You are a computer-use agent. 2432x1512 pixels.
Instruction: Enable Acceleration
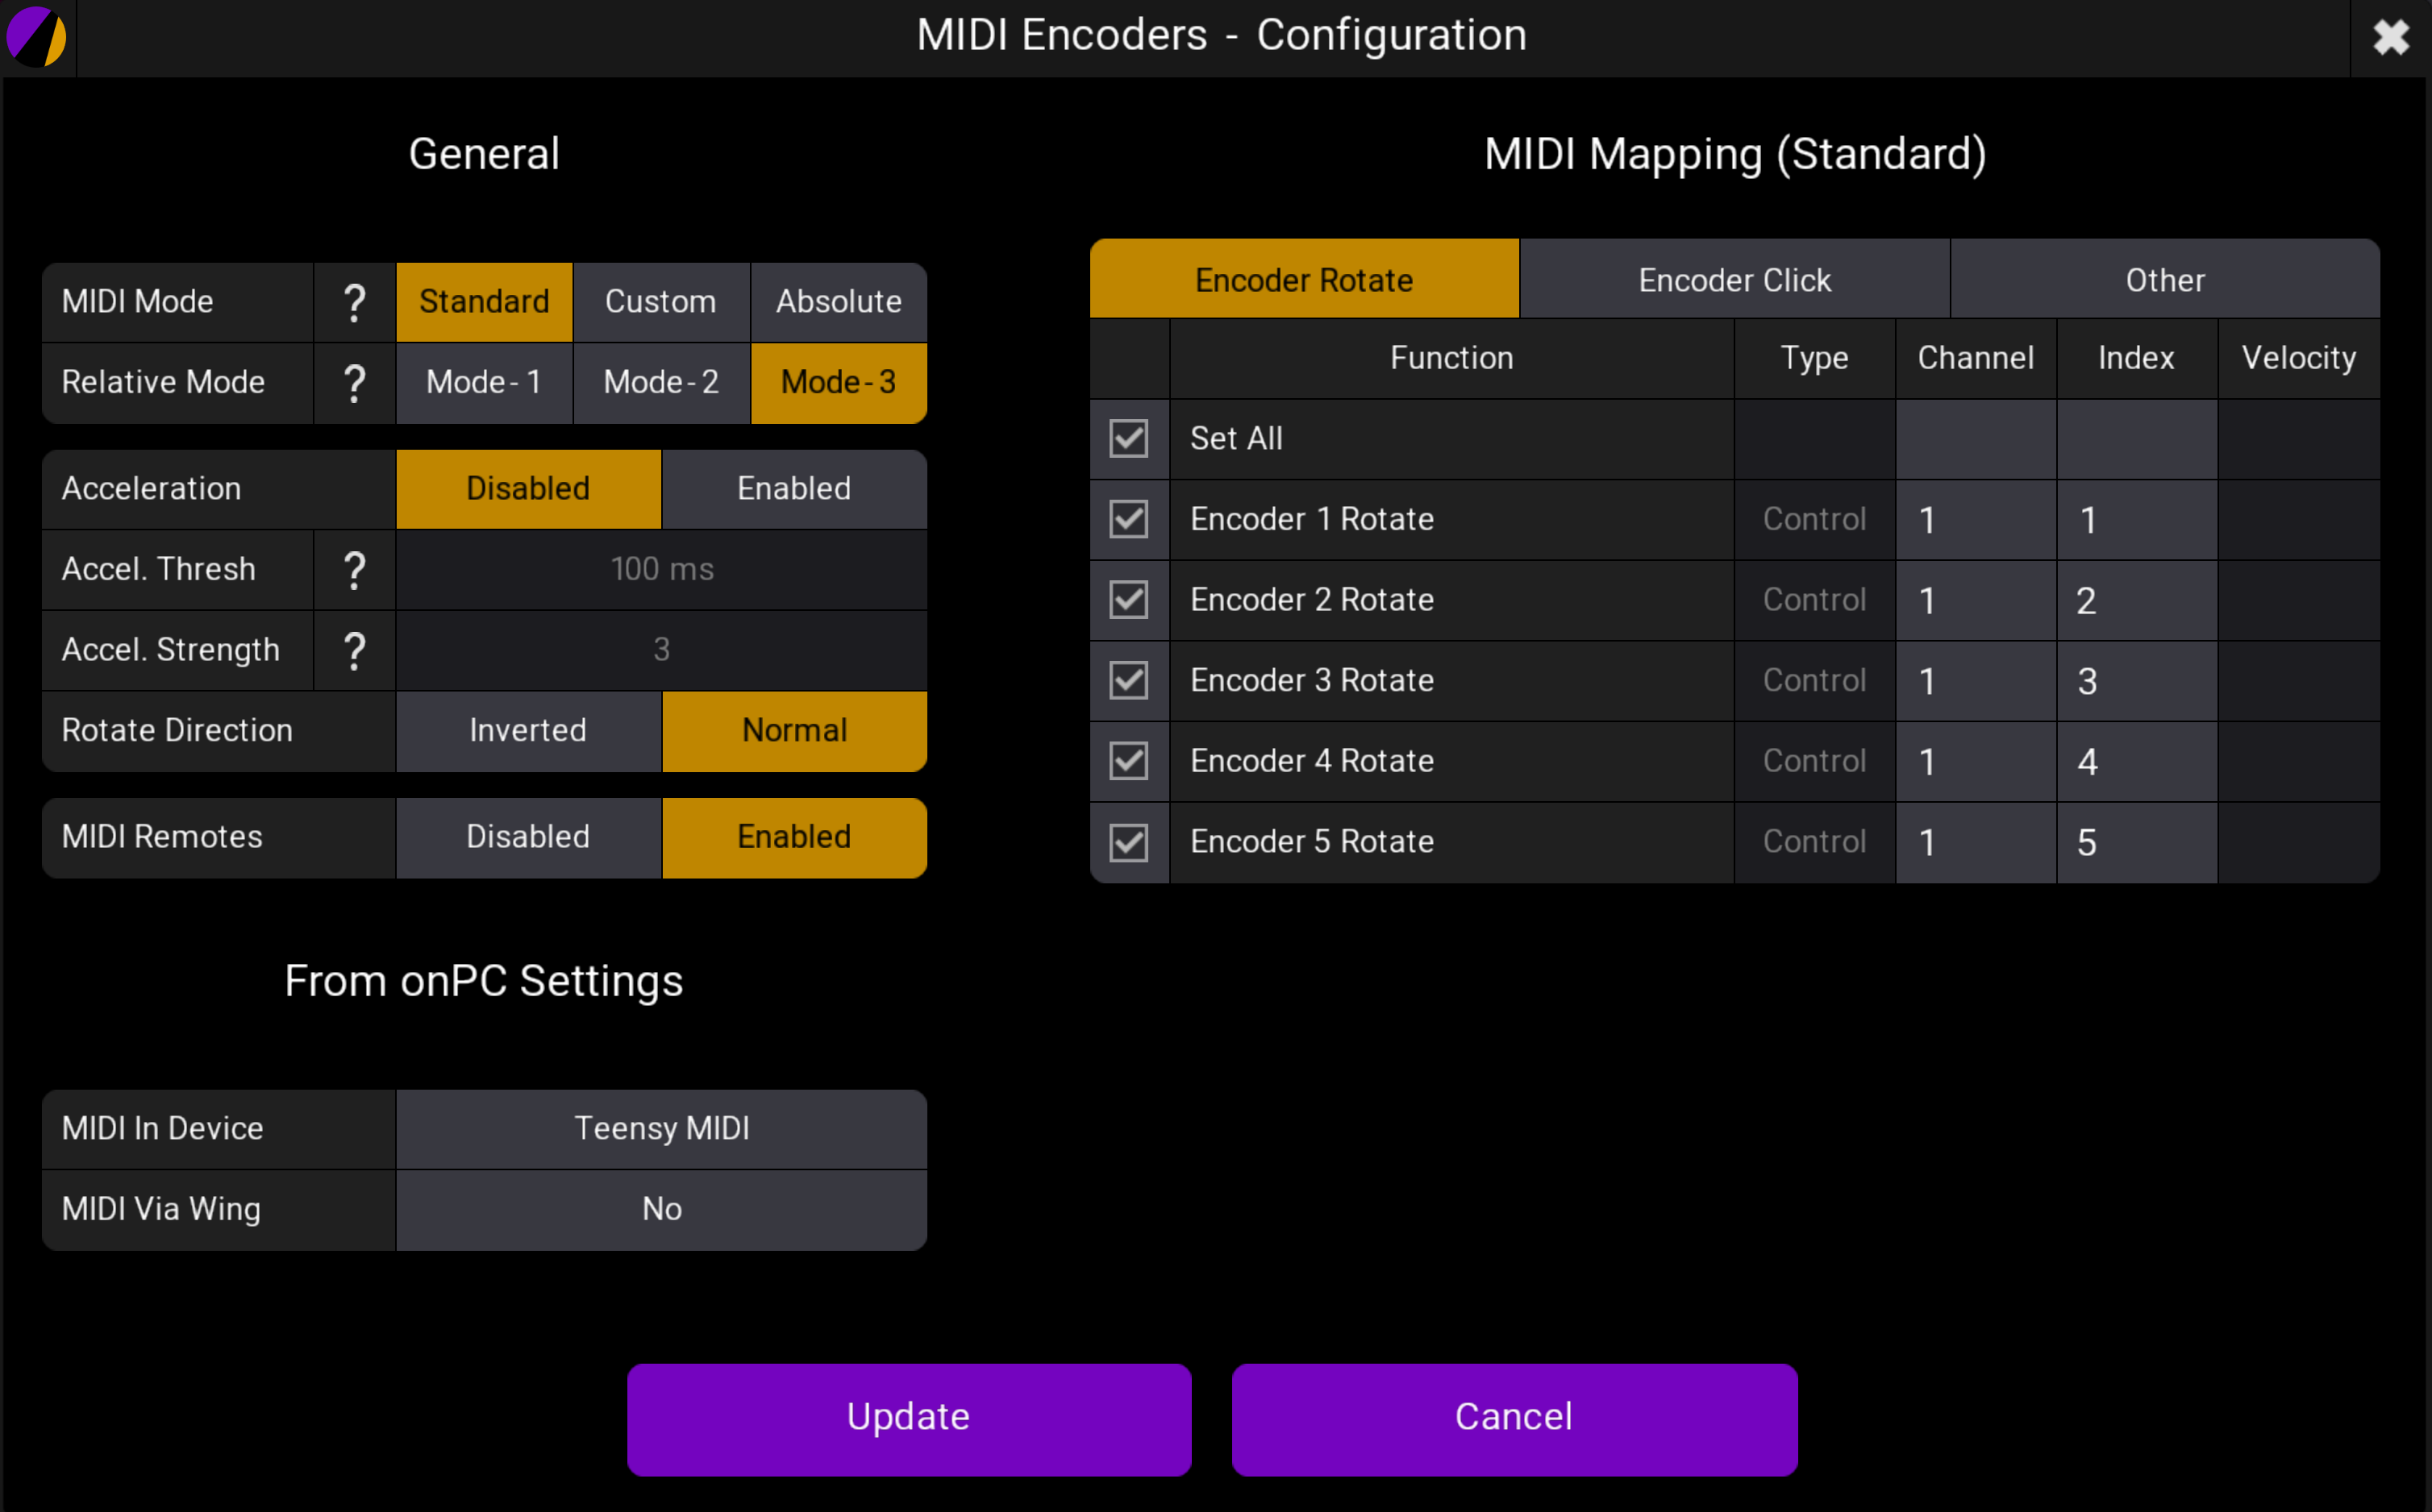(793, 488)
